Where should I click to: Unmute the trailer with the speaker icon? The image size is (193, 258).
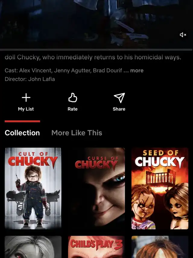pyautogui.click(x=183, y=35)
